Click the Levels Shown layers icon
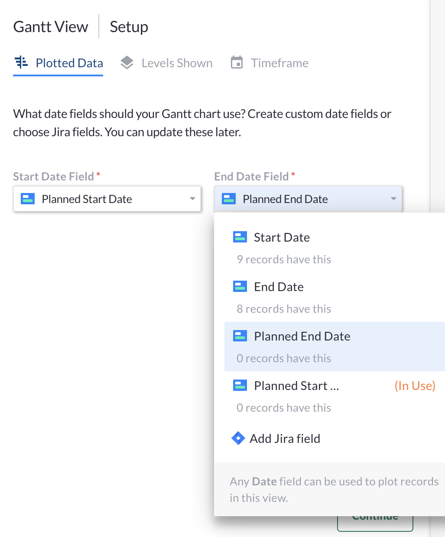Viewport: 445px width, 537px height. (127, 63)
